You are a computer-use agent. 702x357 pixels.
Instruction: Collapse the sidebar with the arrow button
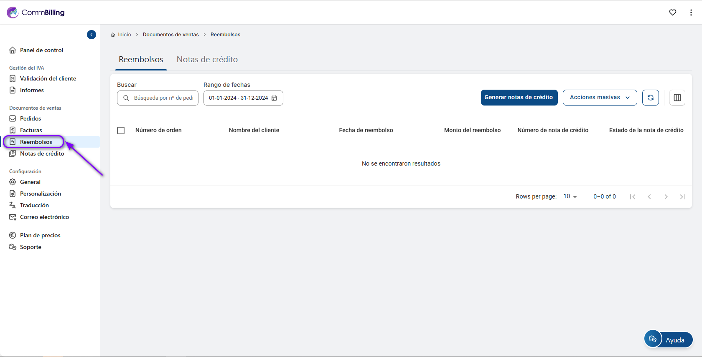tap(92, 35)
